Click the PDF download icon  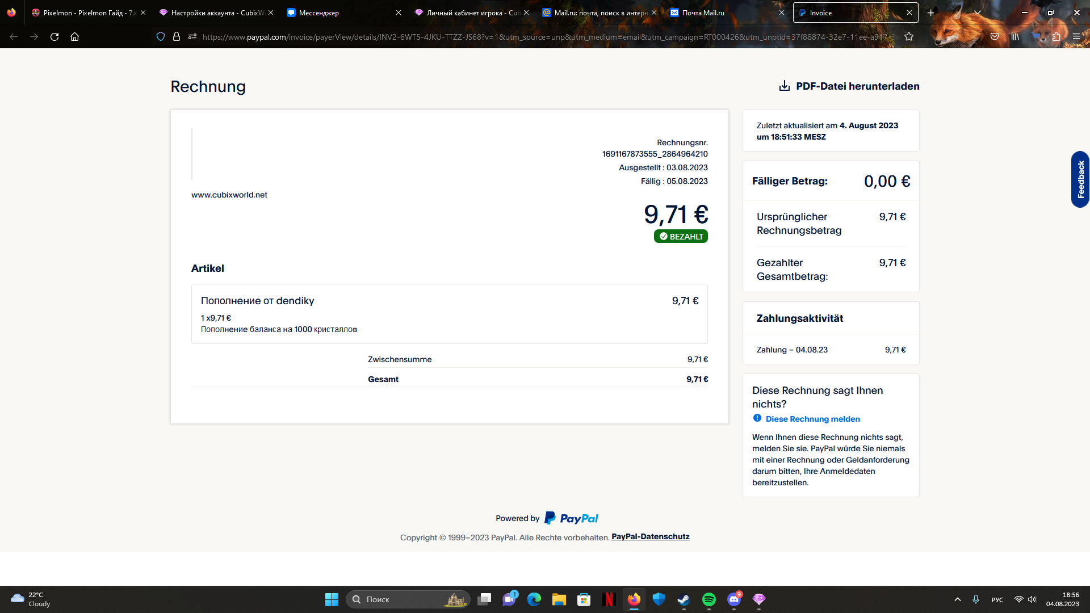click(x=784, y=86)
